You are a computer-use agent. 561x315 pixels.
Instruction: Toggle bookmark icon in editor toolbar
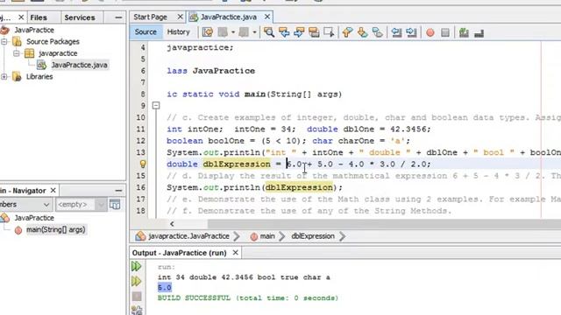click(377, 32)
